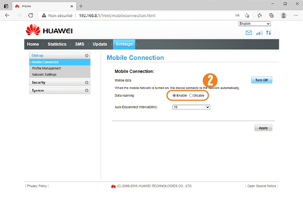Open the Statistics tab
This screenshot has height=210, width=303.
click(x=57, y=44)
